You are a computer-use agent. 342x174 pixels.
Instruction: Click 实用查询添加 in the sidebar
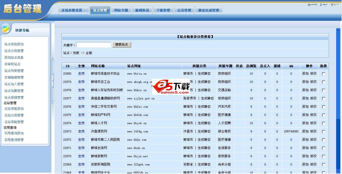point(14,133)
